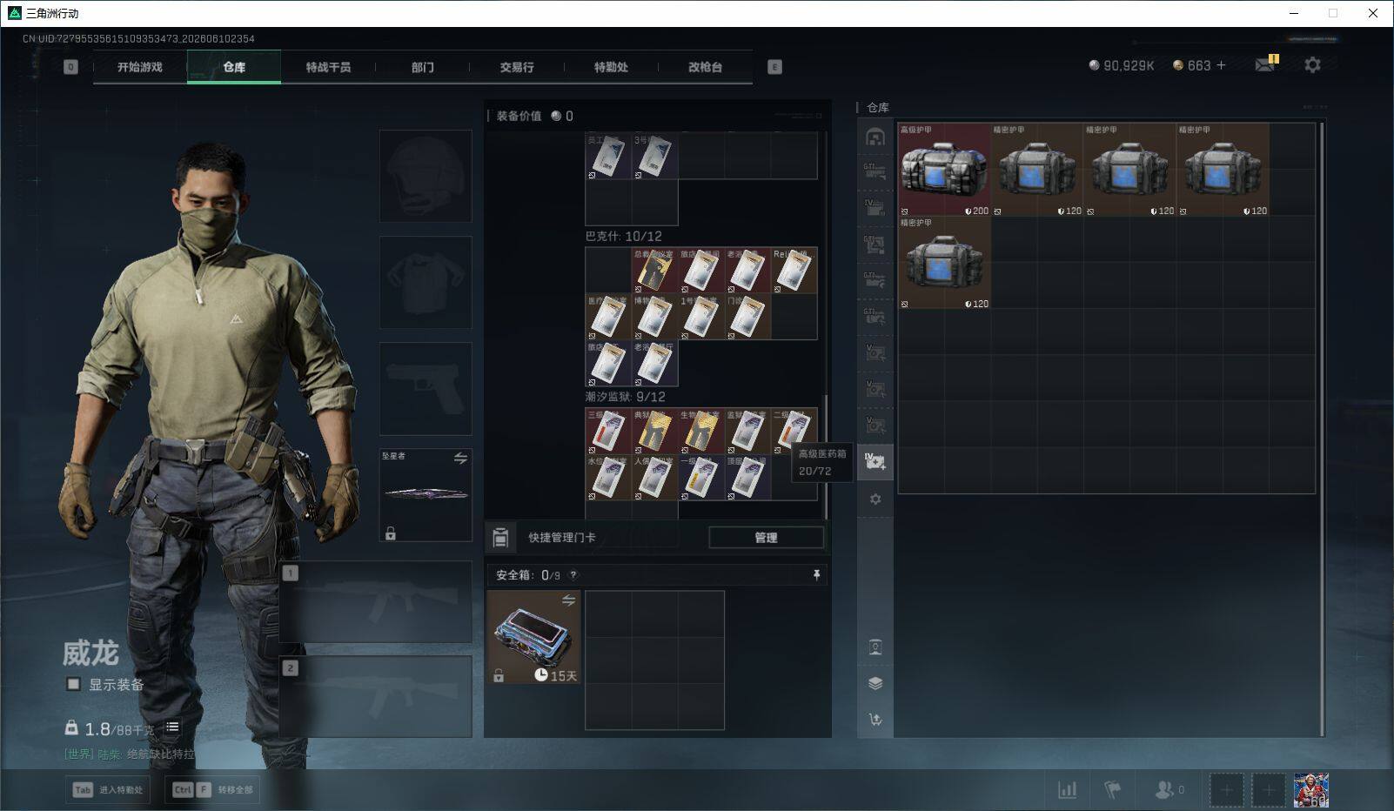The width and height of the screenshot is (1394, 811).
Task: Pin the safe box panel
Action: 816,575
